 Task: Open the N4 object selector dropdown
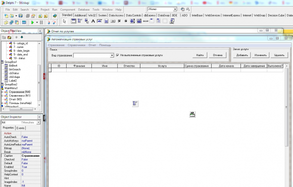click(x=38, y=122)
